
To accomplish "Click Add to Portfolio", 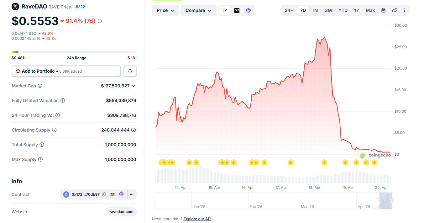I will (66, 71).
